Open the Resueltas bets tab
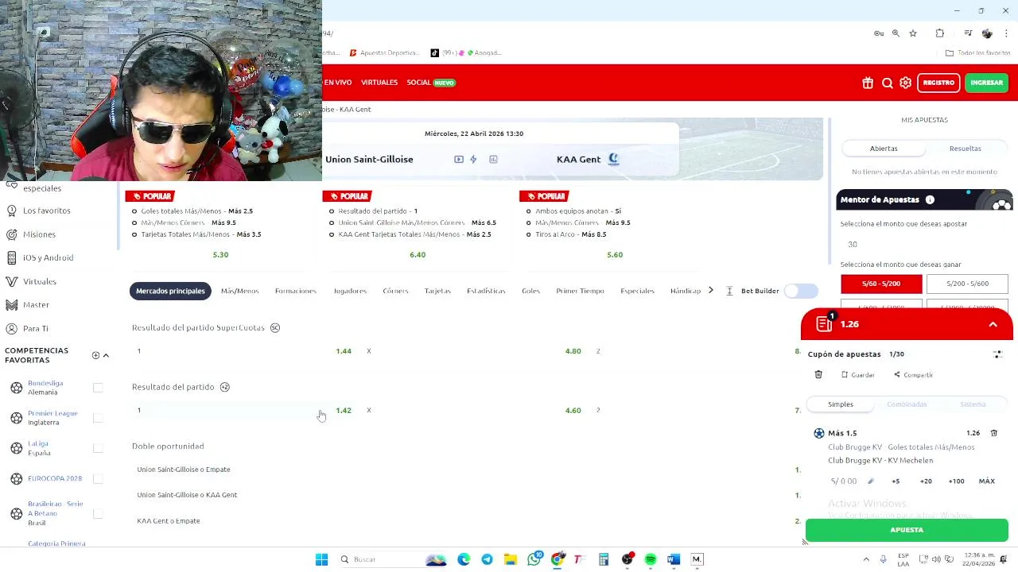Image resolution: width=1018 pixels, height=572 pixels. click(965, 149)
